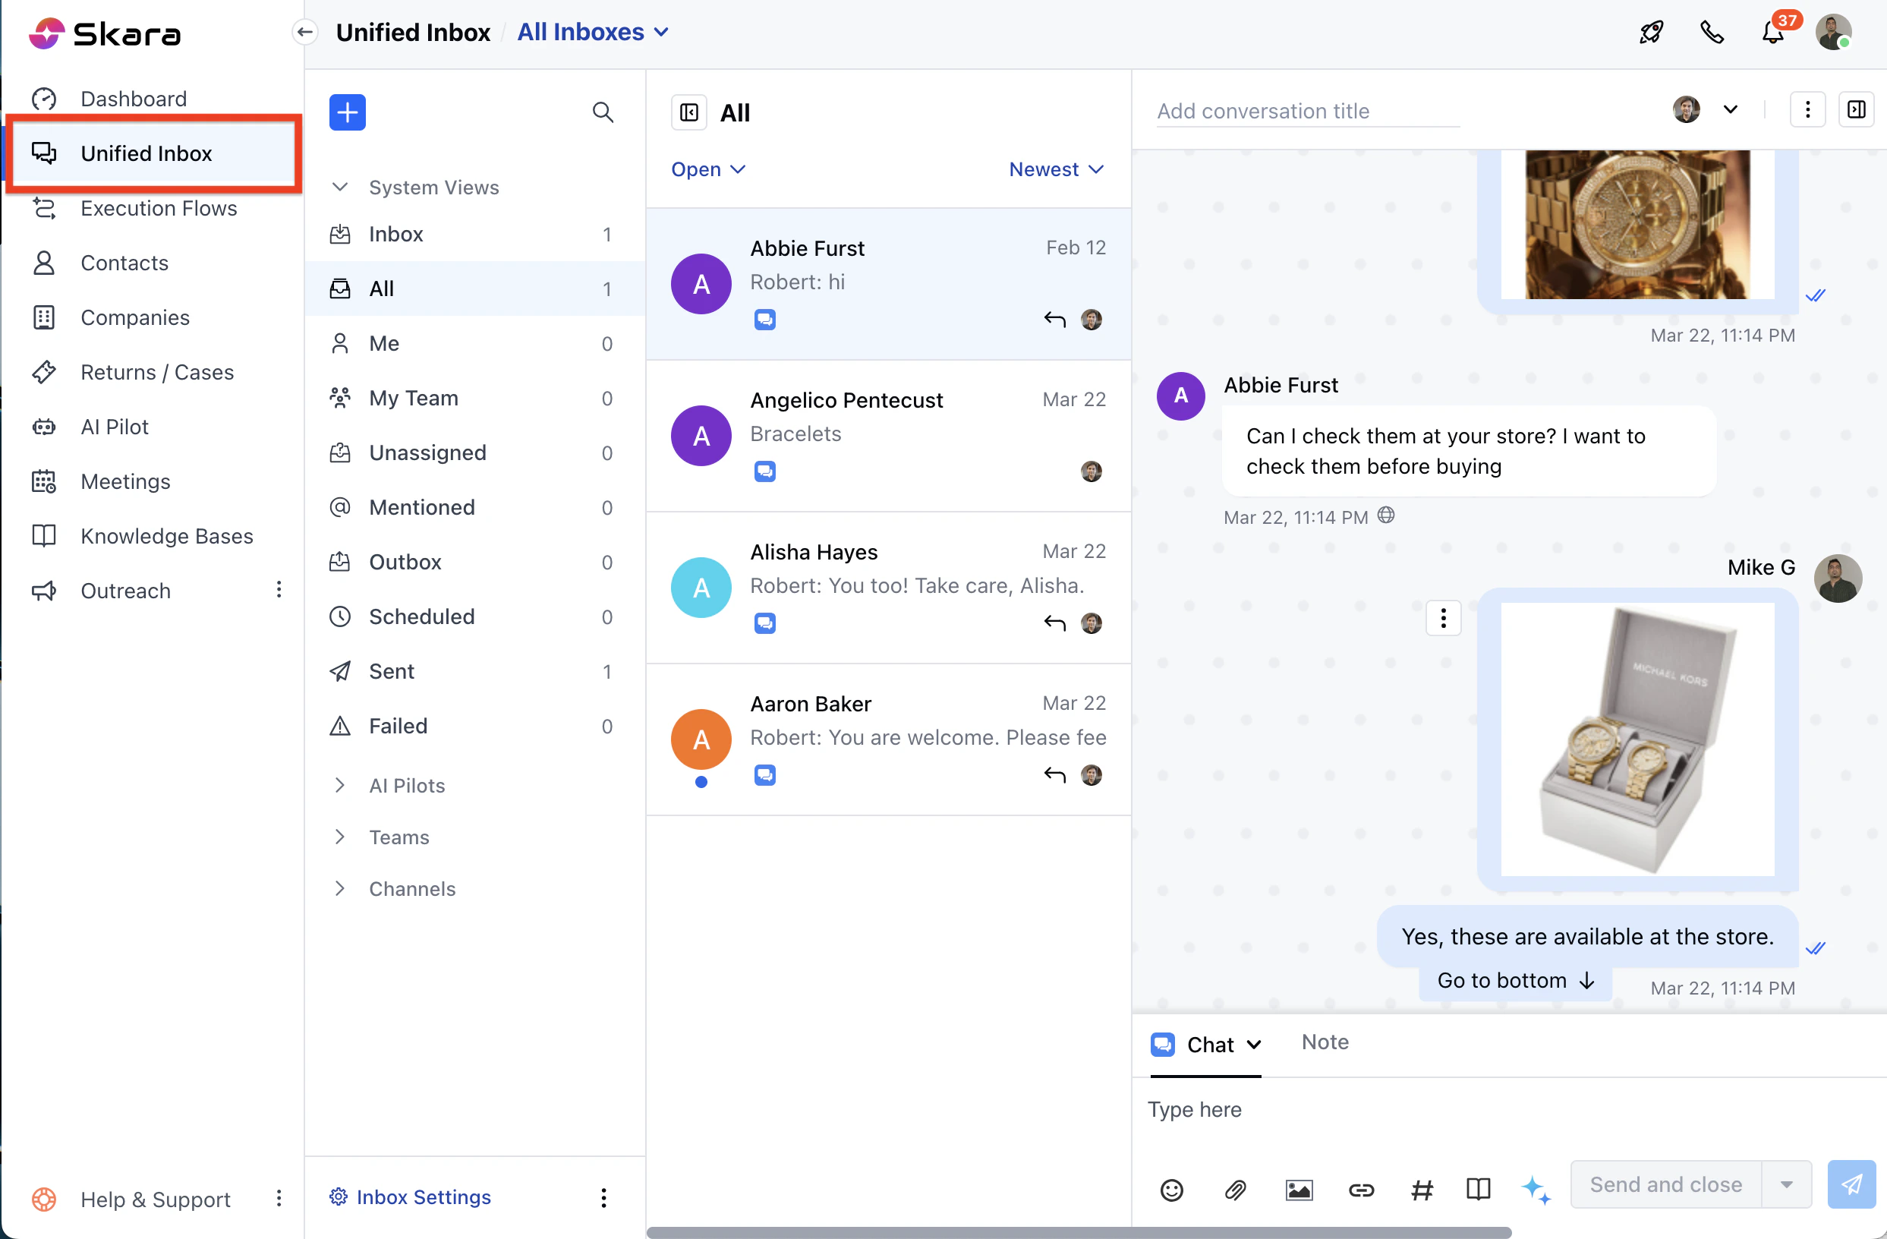Switch to the Note tab
The height and width of the screenshot is (1239, 1887).
coord(1324,1042)
